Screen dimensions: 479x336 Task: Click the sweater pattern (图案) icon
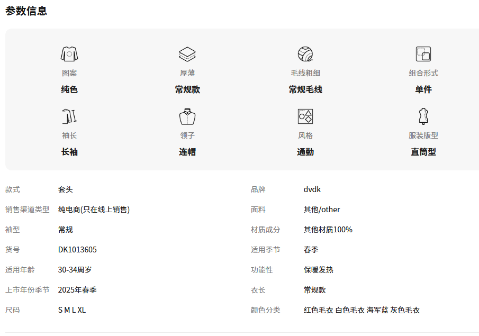[x=69, y=54]
